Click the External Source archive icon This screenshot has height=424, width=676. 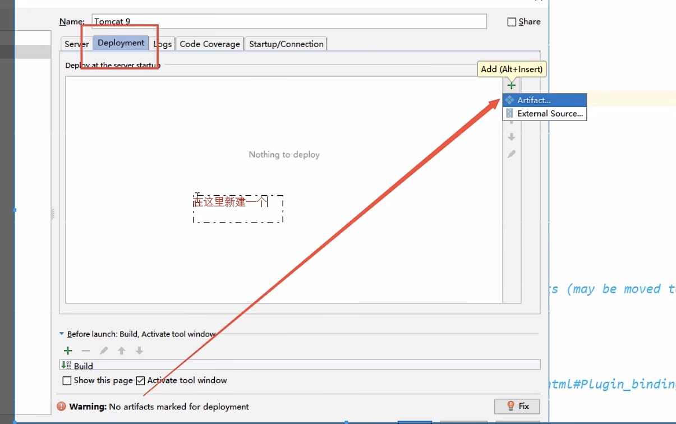tap(509, 113)
